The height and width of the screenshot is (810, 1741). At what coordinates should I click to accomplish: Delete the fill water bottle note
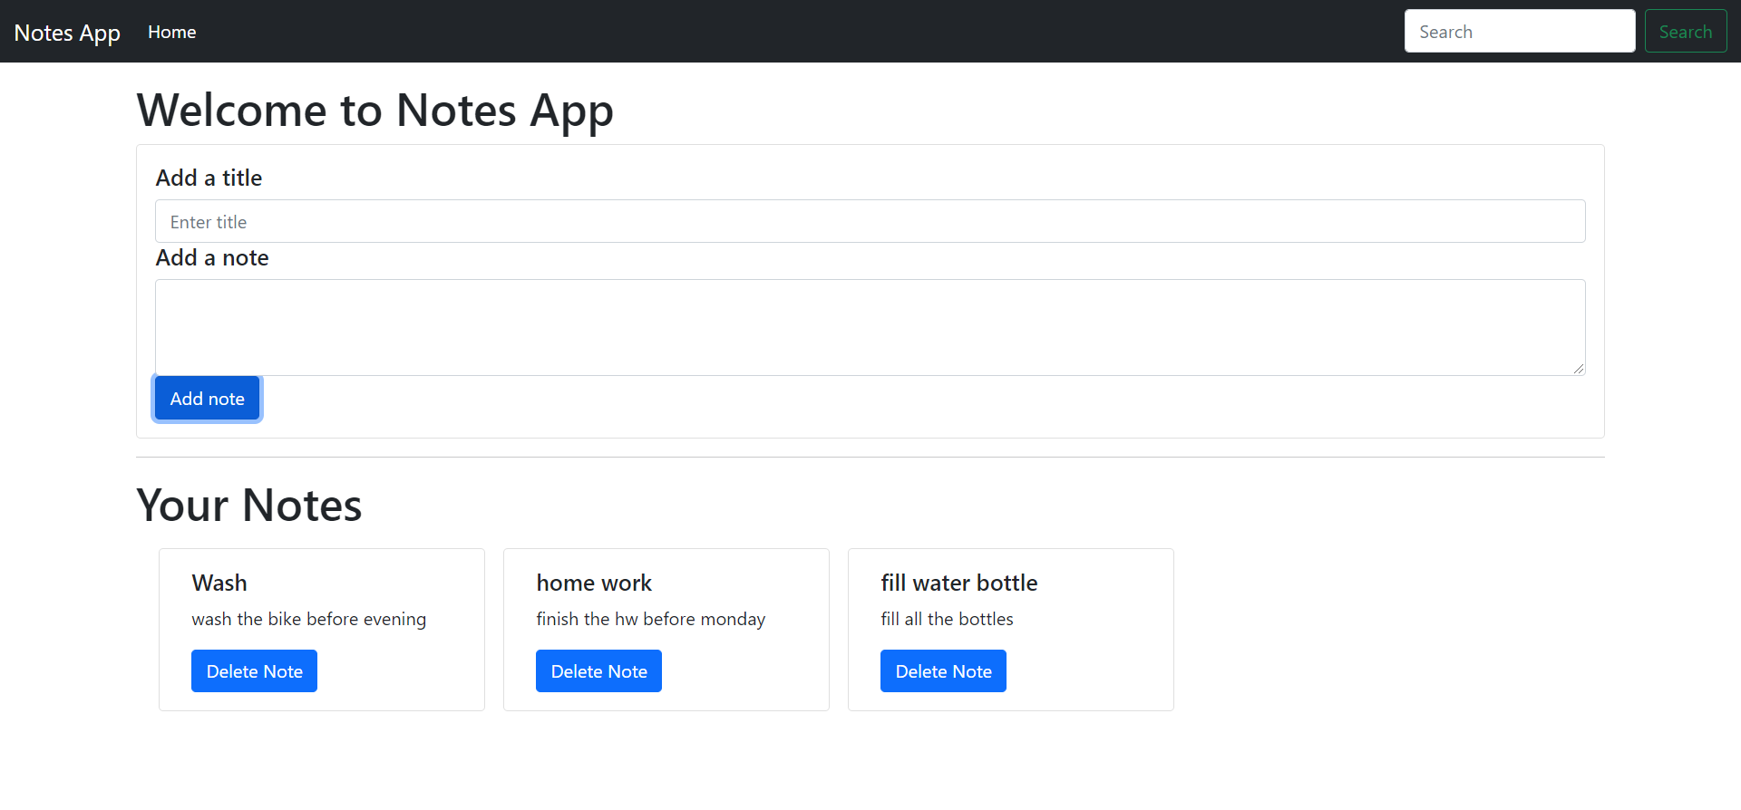(x=943, y=671)
